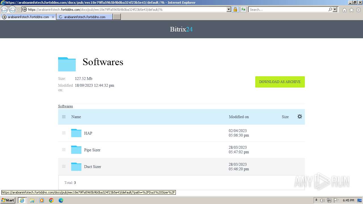This screenshot has width=363, height=204.
Task: Click the browser Forward arrow button
Action: tap(12, 10)
